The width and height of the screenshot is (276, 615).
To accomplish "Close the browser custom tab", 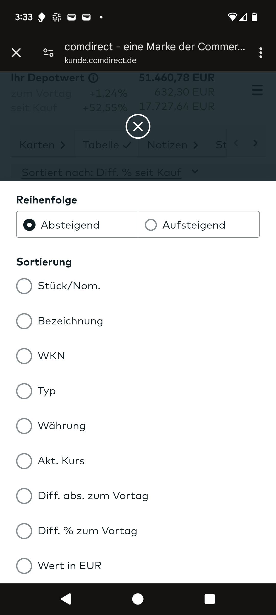I will 16,53.
